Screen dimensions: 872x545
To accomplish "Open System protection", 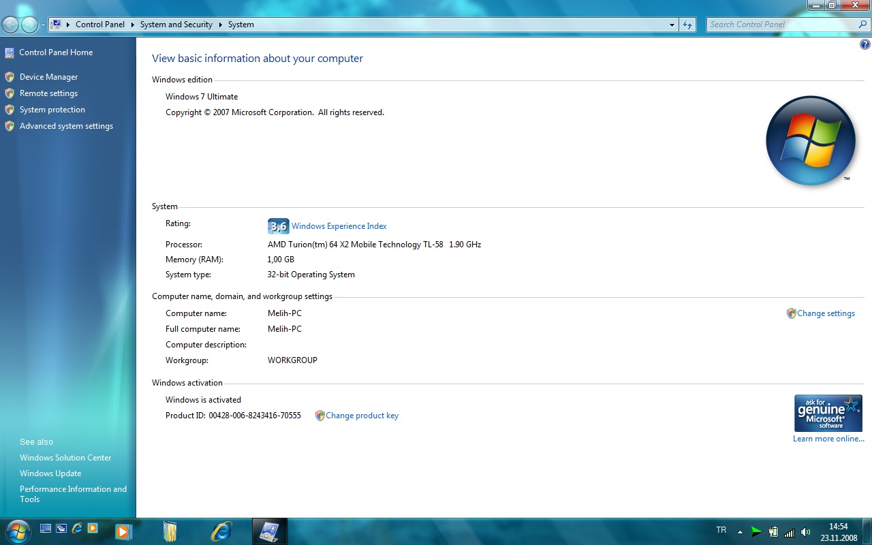I will [x=52, y=110].
